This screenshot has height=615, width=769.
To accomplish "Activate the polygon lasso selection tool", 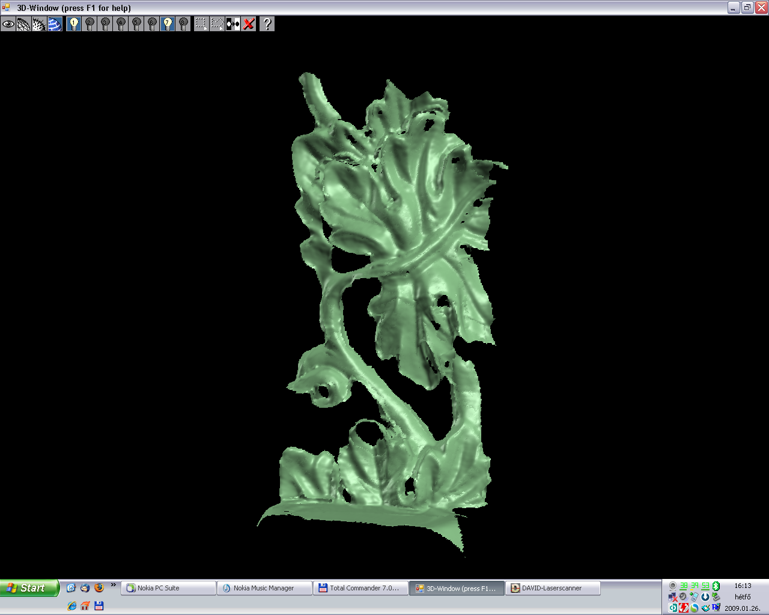I will pos(217,24).
